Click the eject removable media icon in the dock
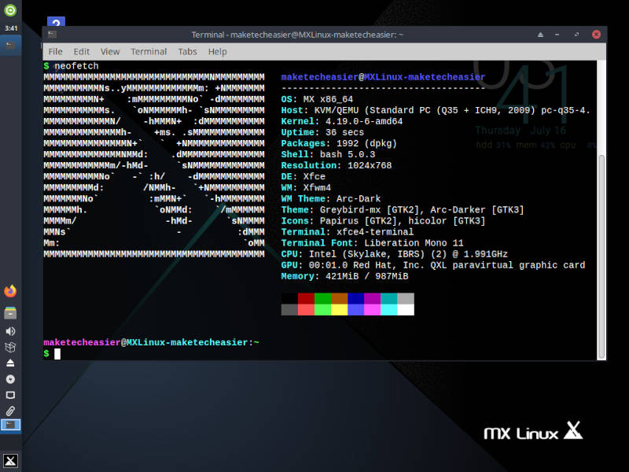 coord(10,363)
